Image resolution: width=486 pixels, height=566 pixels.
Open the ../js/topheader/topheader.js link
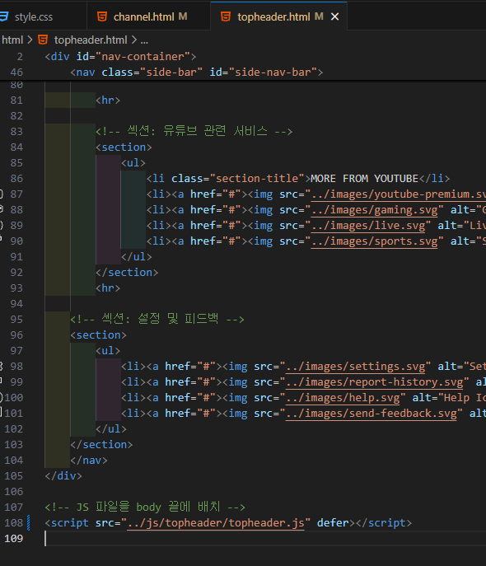[216, 523]
